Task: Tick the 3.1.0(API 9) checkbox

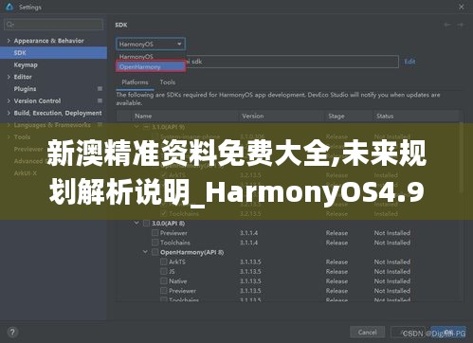Action: click(146, 127)
